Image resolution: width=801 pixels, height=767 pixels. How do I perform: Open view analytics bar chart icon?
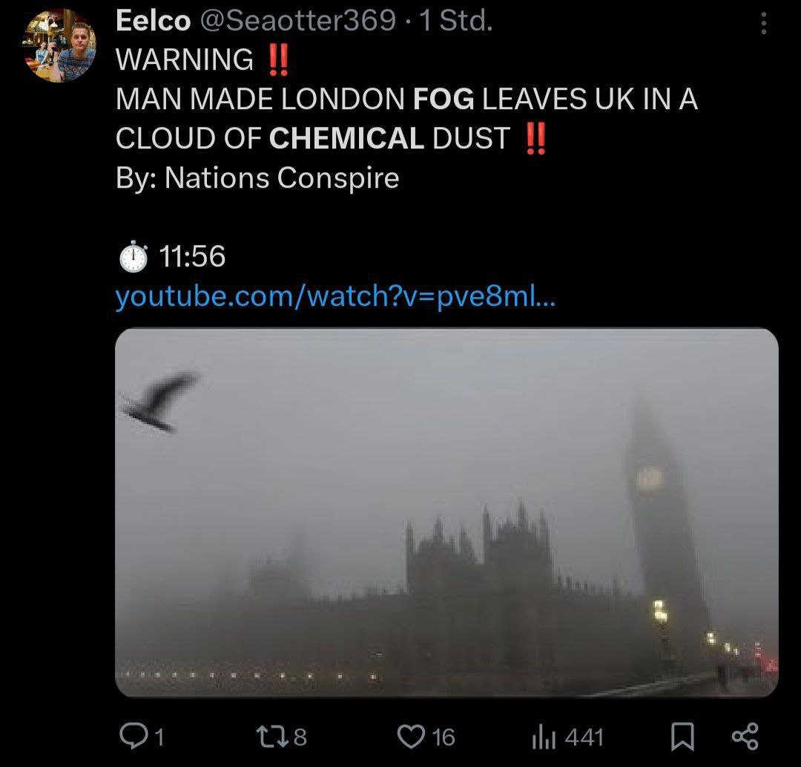pyautogui.click(x=544, y=737)
